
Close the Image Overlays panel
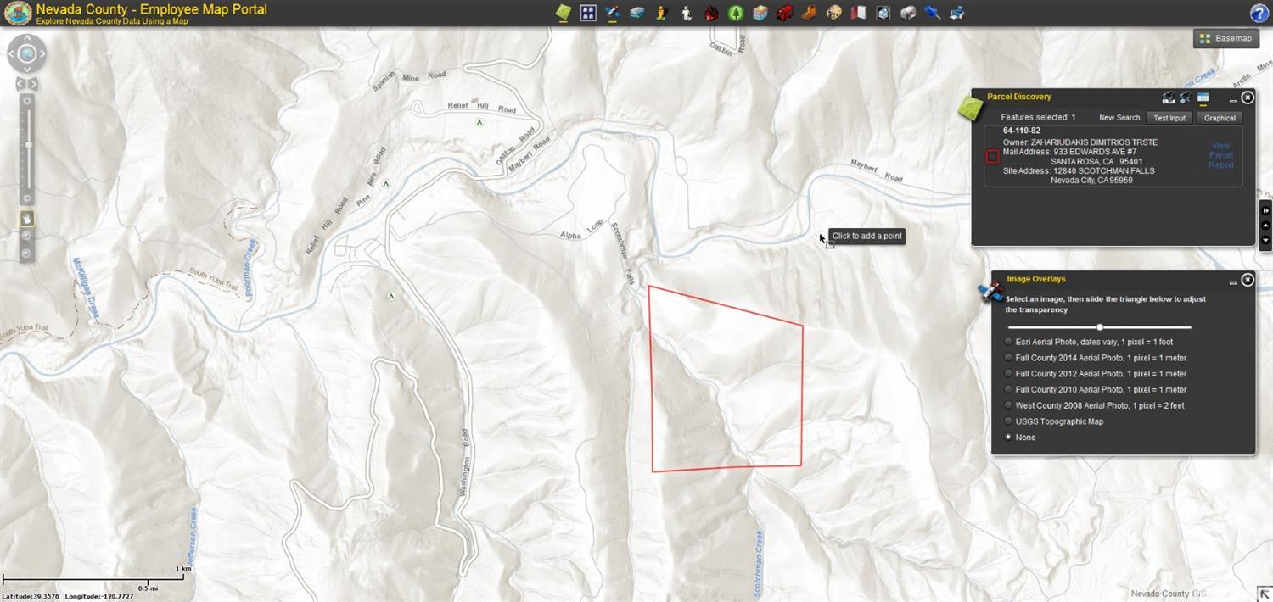pos(1248,280)
